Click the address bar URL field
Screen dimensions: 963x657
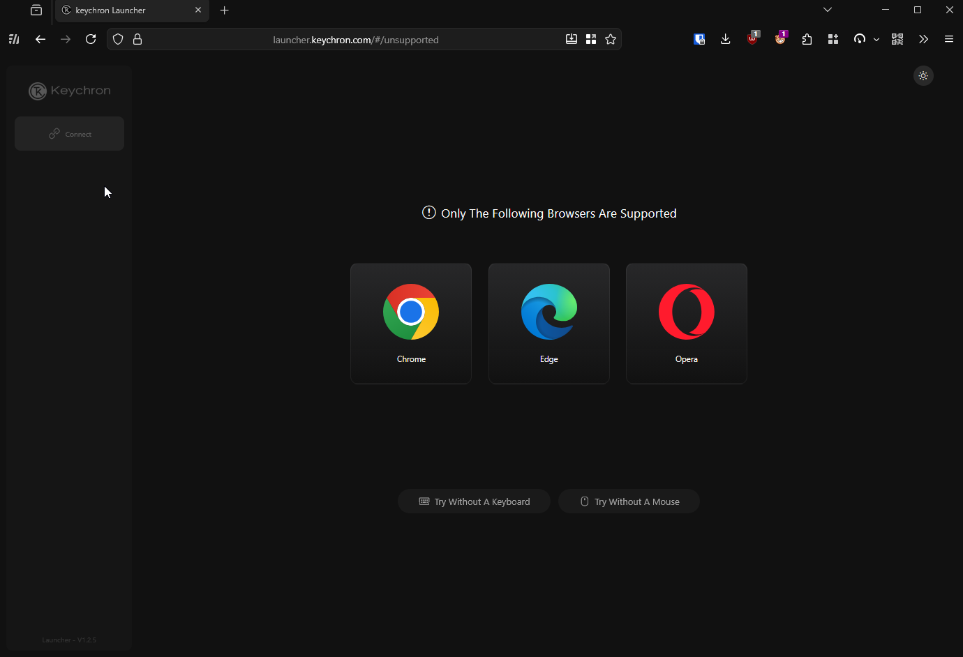click(356, 40)
